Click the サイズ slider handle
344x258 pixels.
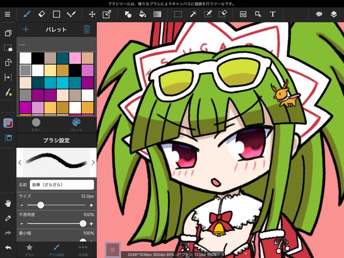click(40, 205)
